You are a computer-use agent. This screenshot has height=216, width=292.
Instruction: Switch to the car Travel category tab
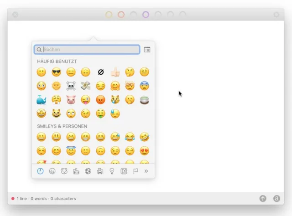tap(100, 171)
